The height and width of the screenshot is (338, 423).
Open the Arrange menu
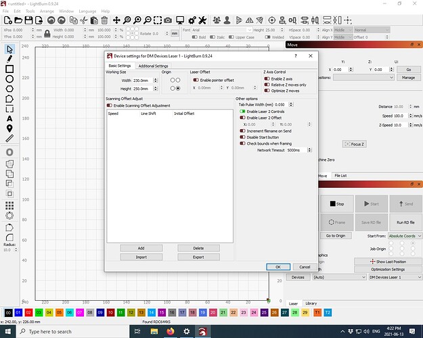(47, 11)
